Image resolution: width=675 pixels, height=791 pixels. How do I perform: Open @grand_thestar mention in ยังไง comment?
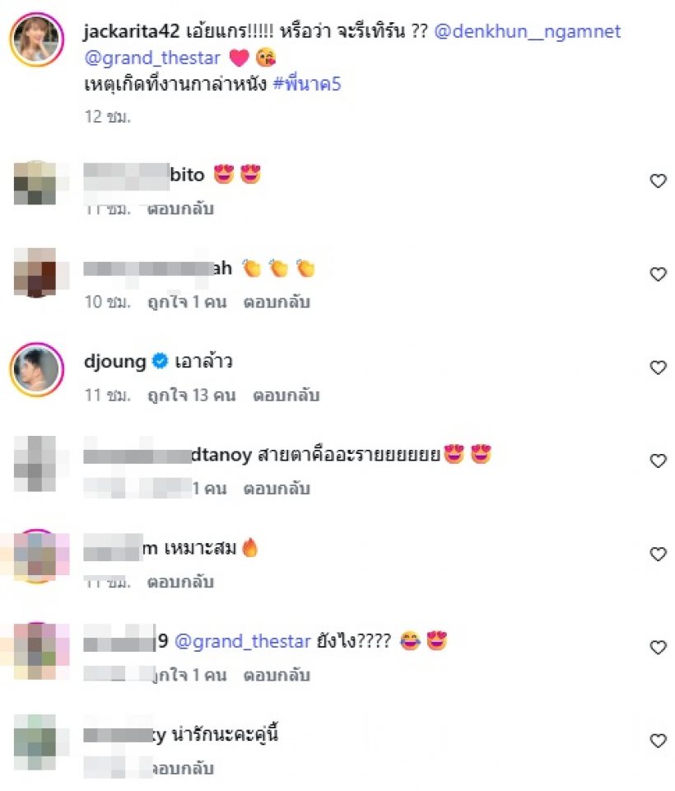click(x=243, y=641)
